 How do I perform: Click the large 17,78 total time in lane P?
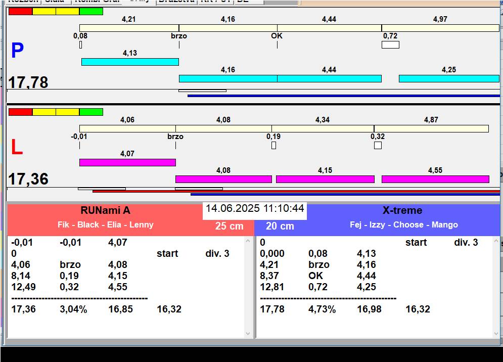tap(28, 82)
